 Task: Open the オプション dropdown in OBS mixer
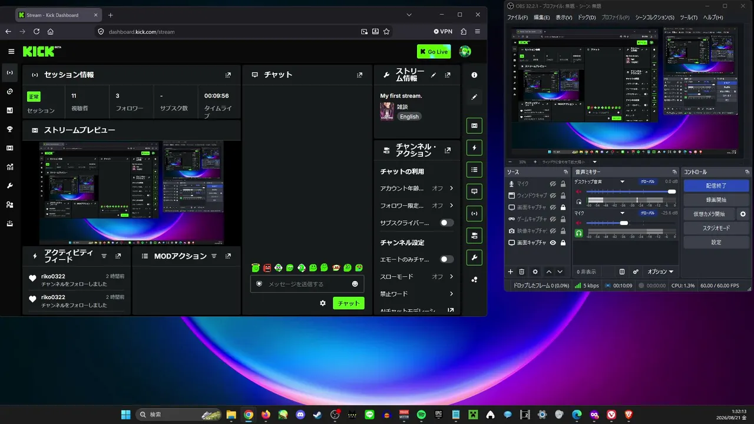660,271
